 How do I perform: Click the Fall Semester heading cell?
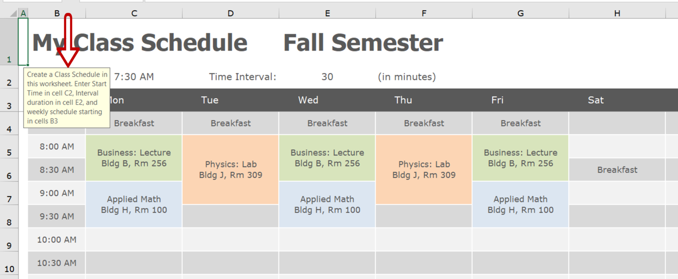coord(363,42)
